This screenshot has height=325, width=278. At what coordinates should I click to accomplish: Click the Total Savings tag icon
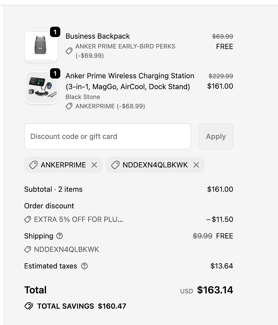click(x=29, y=306)
